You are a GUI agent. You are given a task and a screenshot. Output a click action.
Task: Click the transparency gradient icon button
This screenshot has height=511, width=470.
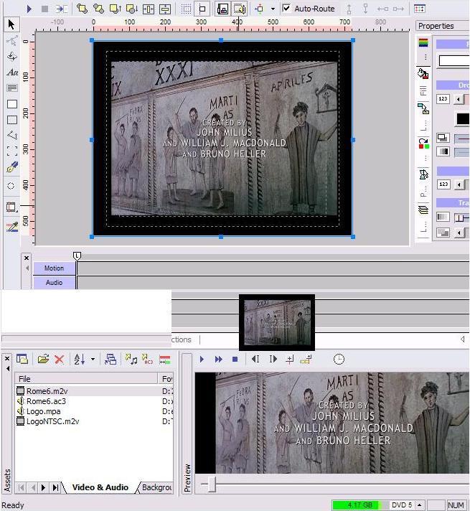pos(443,217)
